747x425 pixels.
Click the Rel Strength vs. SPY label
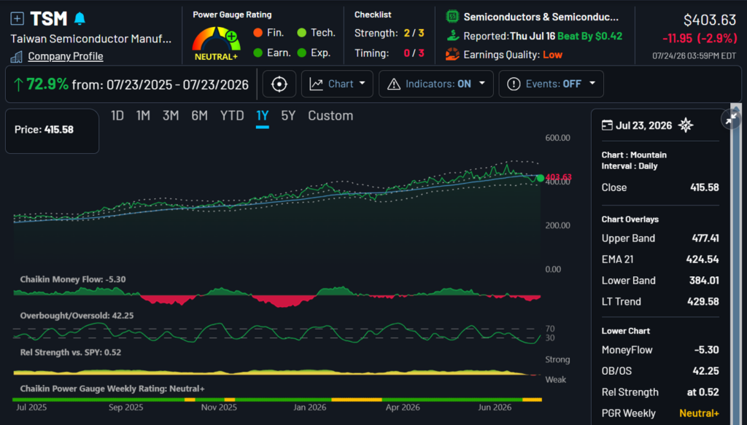71,352
